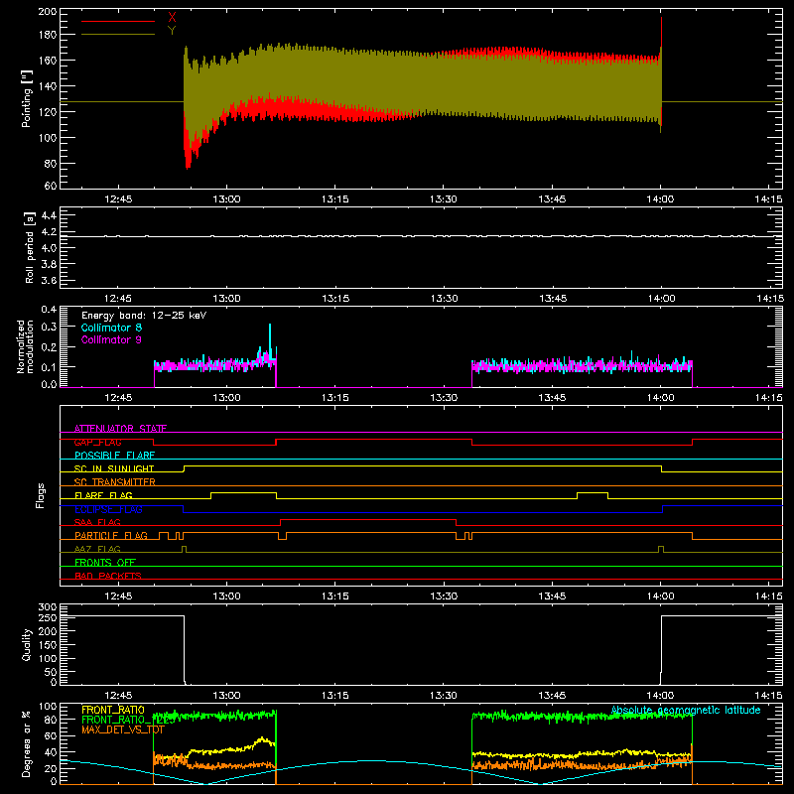Click the yellow FRONT_RATIO legend text
Screen dimensions: 794x794
click(x=113, y=710)
